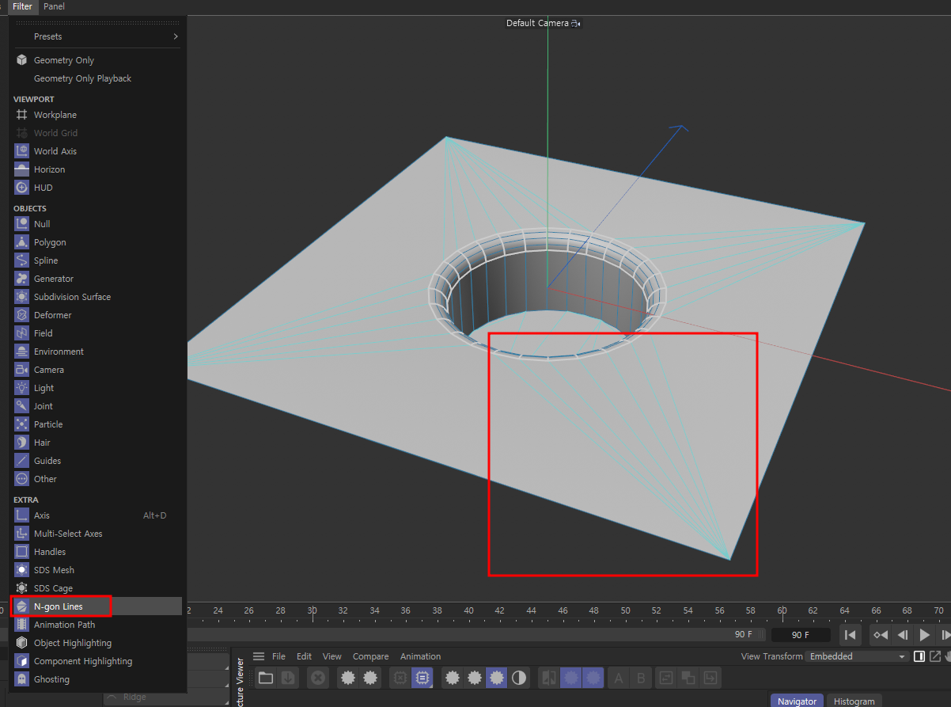This screenshot has height=707, width=951.
Task: Click the previous keyframe button
Action: pyautogui.click(x=880, y=635)
